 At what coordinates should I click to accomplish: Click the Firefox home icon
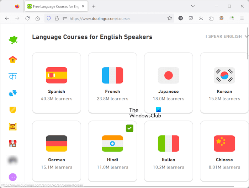pos(38,18)
